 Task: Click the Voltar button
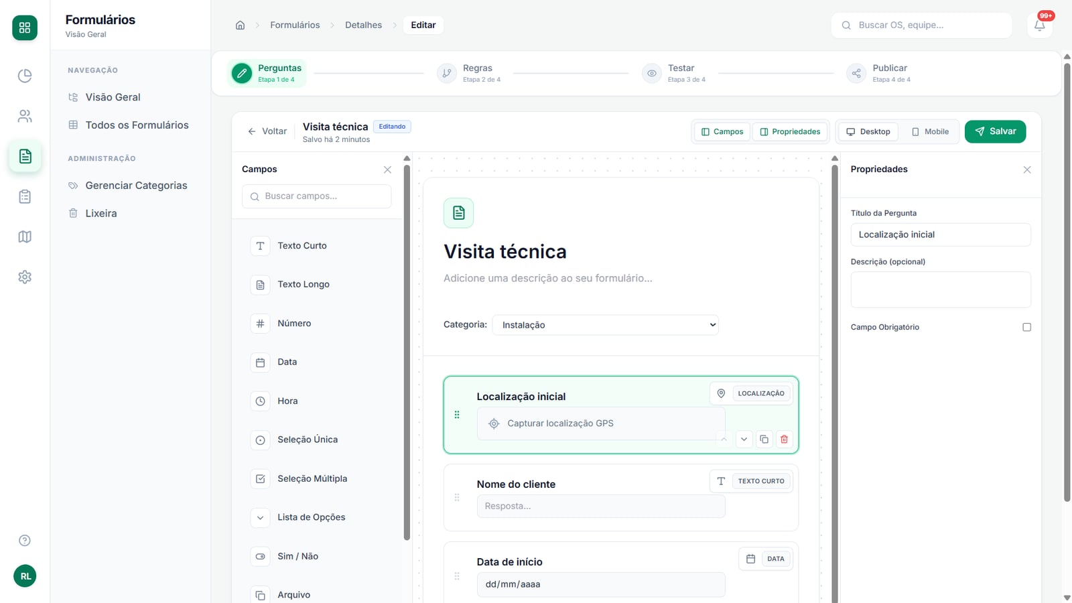coord(267,131)
